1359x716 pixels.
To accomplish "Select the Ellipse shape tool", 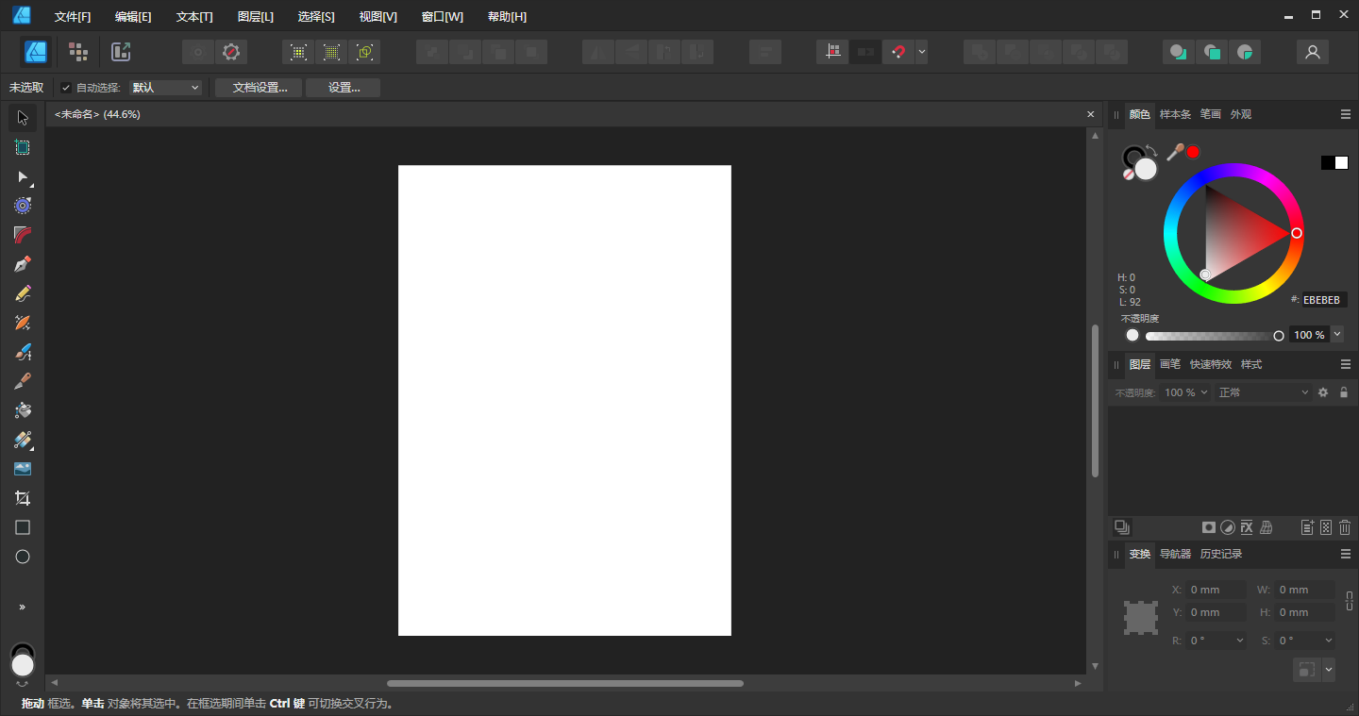I will (23, 557).
